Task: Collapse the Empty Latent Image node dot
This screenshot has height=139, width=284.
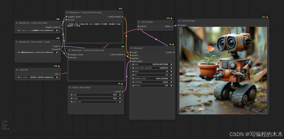Action: (70, 88)
